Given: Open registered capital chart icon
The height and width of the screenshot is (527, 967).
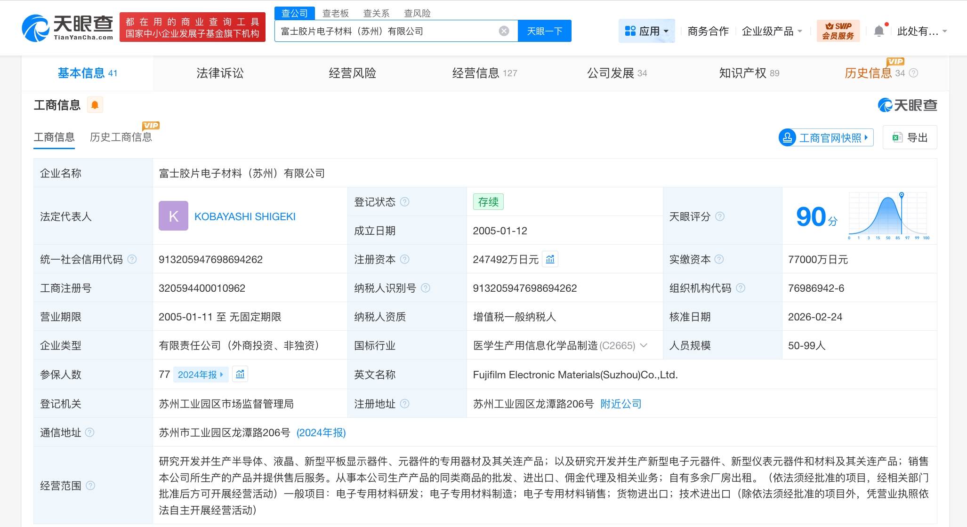Looking at the screenshot, I should point(550,259).
